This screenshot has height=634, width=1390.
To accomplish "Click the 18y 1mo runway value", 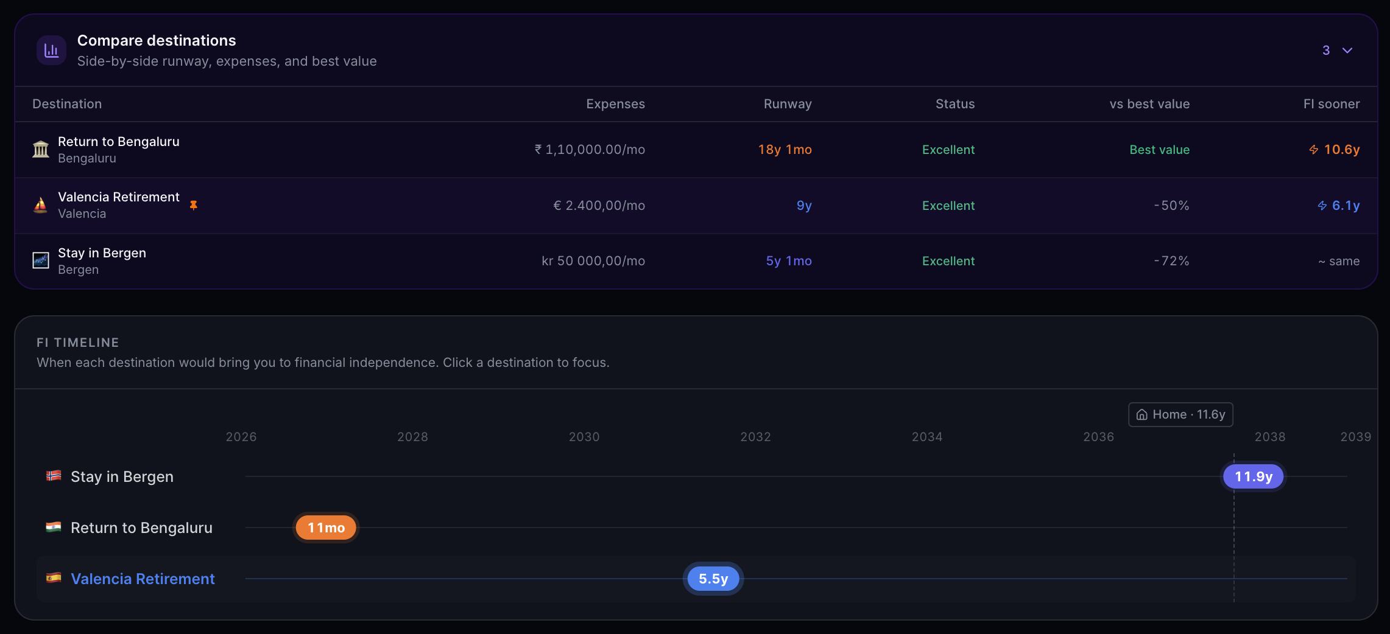I will 785,150.
